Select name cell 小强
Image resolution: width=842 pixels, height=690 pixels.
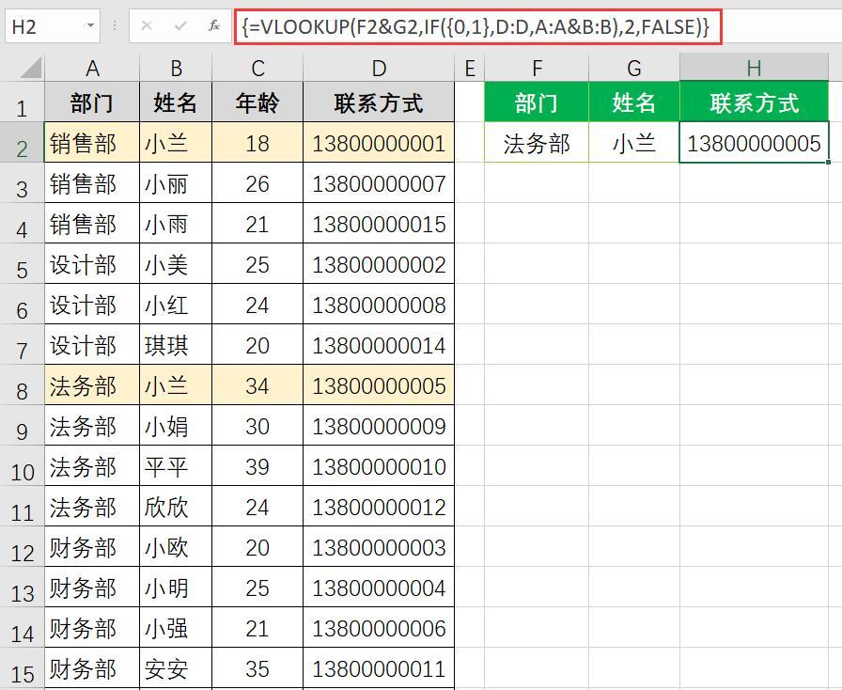[x=176, y=628]
